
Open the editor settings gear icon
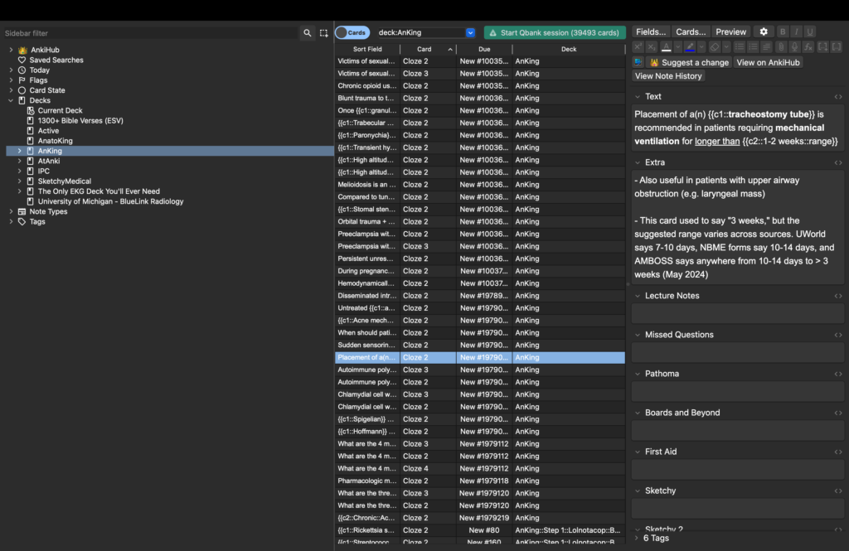[764, 32]
